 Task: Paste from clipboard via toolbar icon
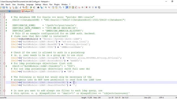[x=27, y=7]
